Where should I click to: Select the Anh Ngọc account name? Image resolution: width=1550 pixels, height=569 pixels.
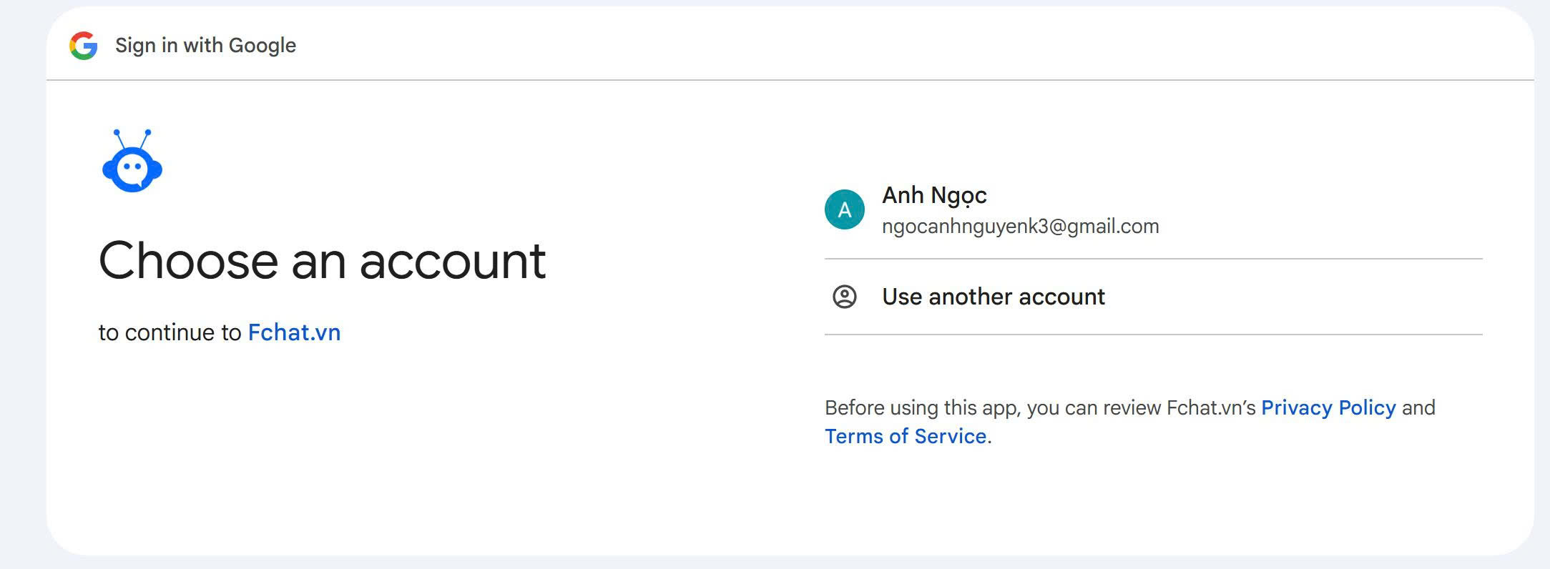[x=934, y=195]
